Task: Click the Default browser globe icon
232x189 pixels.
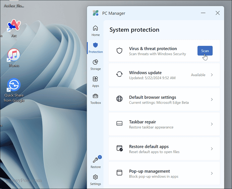Action: point(119,99)
